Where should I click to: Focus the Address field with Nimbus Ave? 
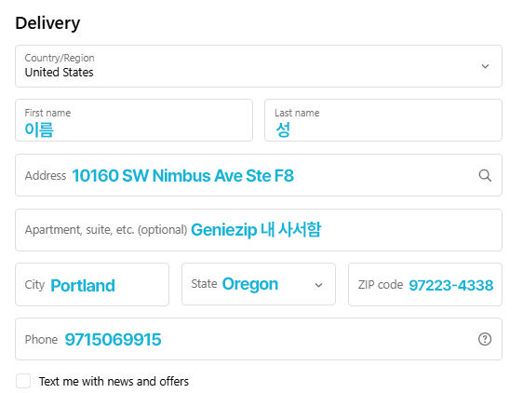[259, 175]
